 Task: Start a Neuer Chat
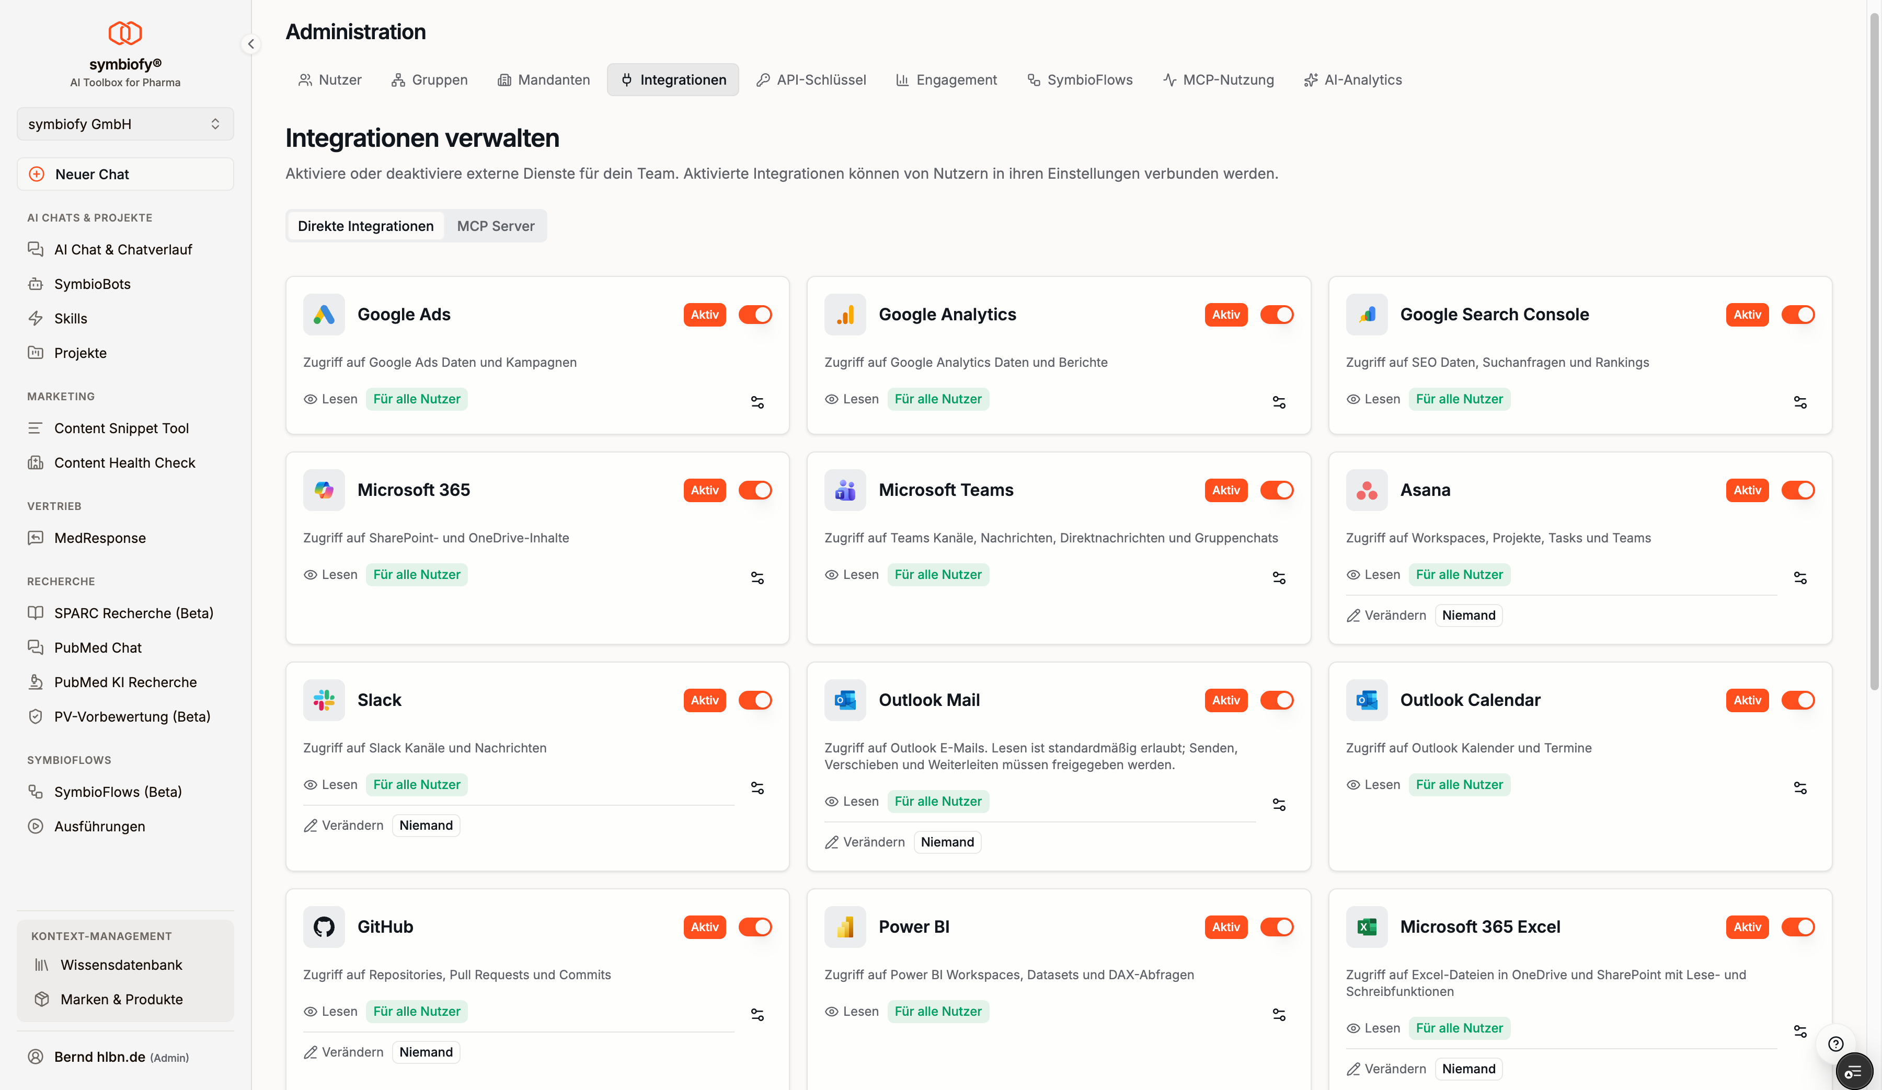coord(125,174)
